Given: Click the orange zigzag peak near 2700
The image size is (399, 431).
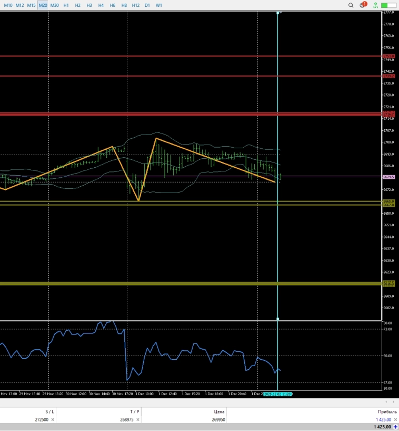Looking at the screenshot, I should [x=156, y=138].
